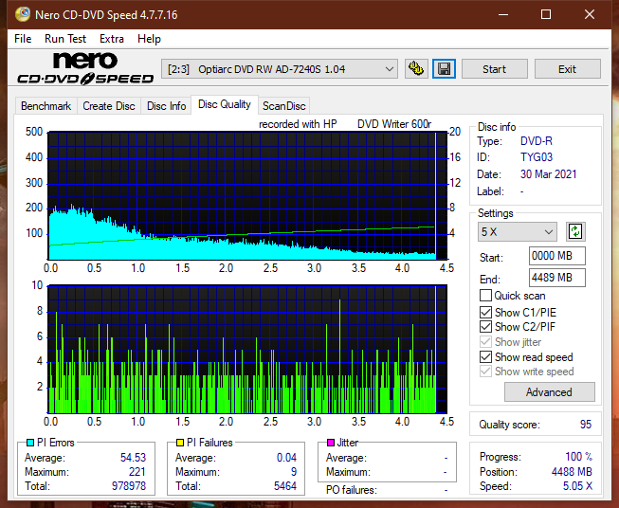Open the Help menu
The height and width of the screenshot is (508, 619).
(149, 39)
